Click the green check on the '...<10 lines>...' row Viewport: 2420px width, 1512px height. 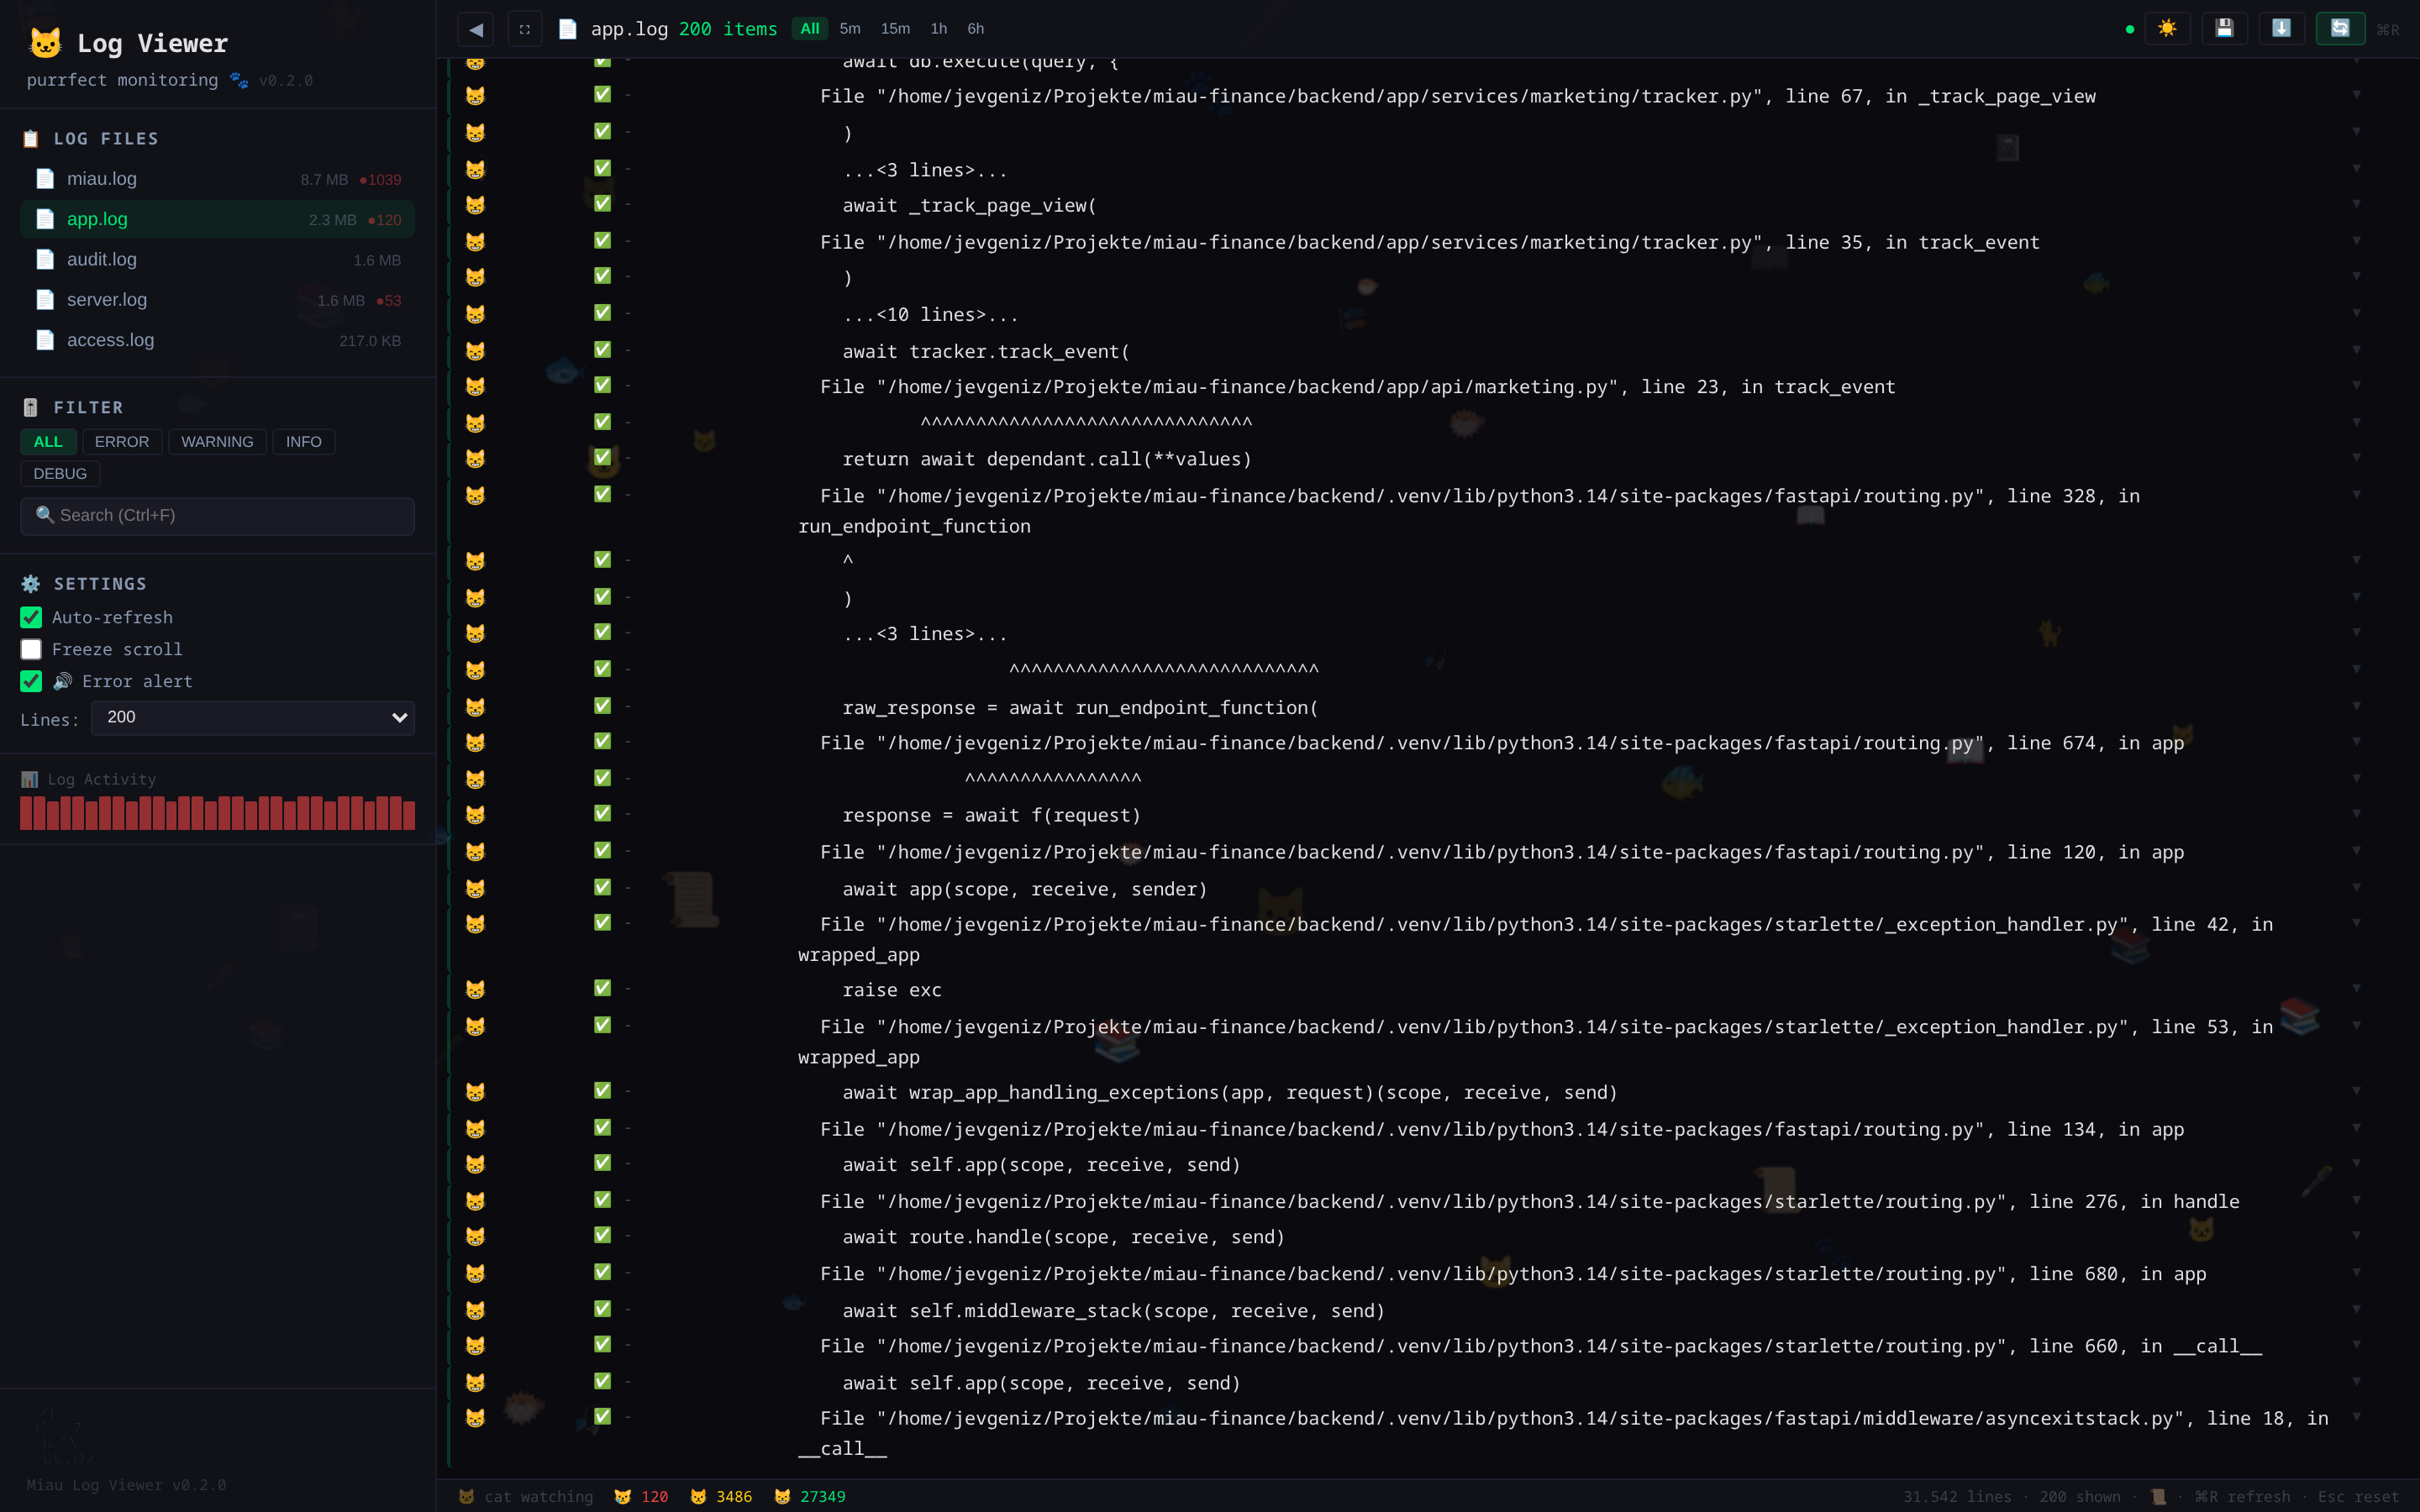pos(602,312)
